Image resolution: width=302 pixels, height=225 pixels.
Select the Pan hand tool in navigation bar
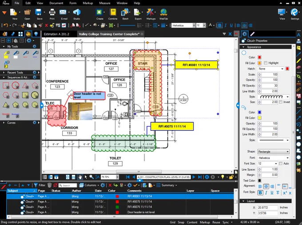pos(80,177)
